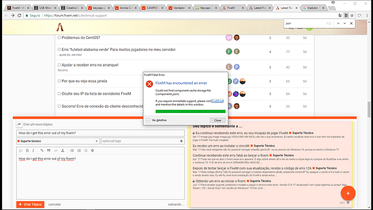373x210 pixels.
Task: Open the 'Suporte técnico' category dropdown
Action: pyautogui.click(x=58, y=141)
